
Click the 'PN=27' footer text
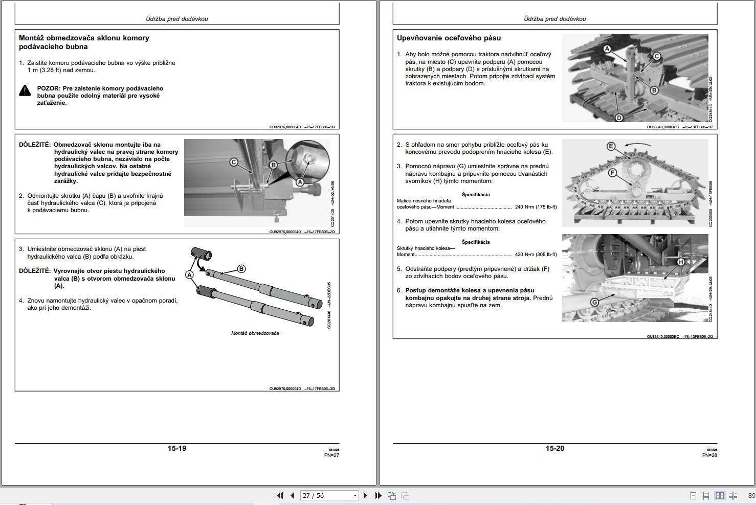pos(331,455)
